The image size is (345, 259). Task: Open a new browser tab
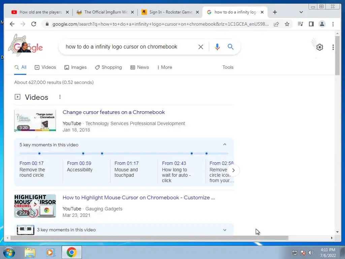(275, 12)
